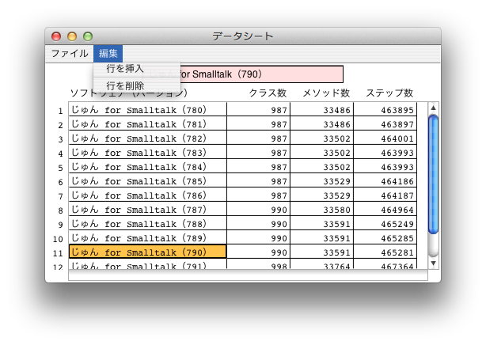Select cell じゅん for Smalltalk (785)
Image resolution: width=486 pixels, height=345 pixels.
pyautogui.click(x=148, y=181)
